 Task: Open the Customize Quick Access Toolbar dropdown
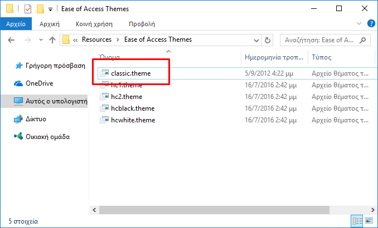(x=50, y=9)
